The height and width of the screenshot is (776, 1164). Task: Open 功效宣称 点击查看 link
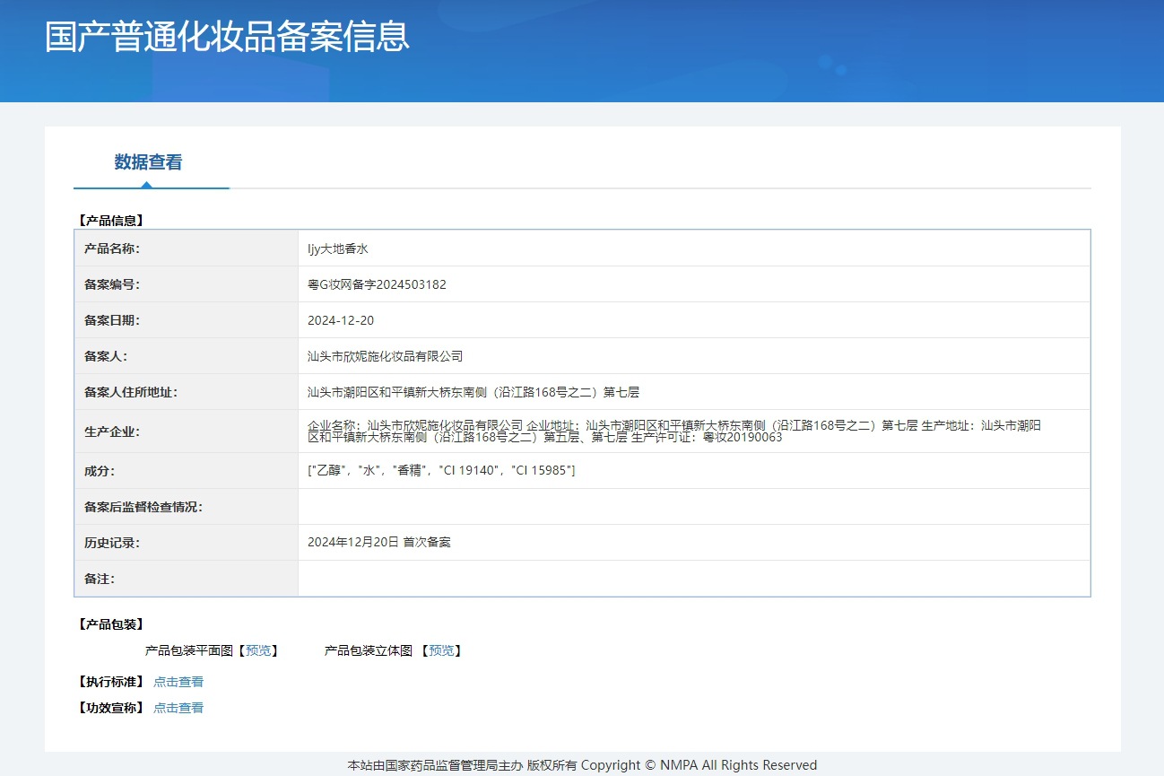[x=178, y=708]
